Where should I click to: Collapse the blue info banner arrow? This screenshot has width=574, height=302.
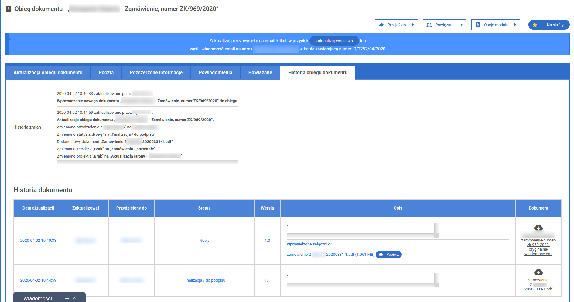coord(9,39)
